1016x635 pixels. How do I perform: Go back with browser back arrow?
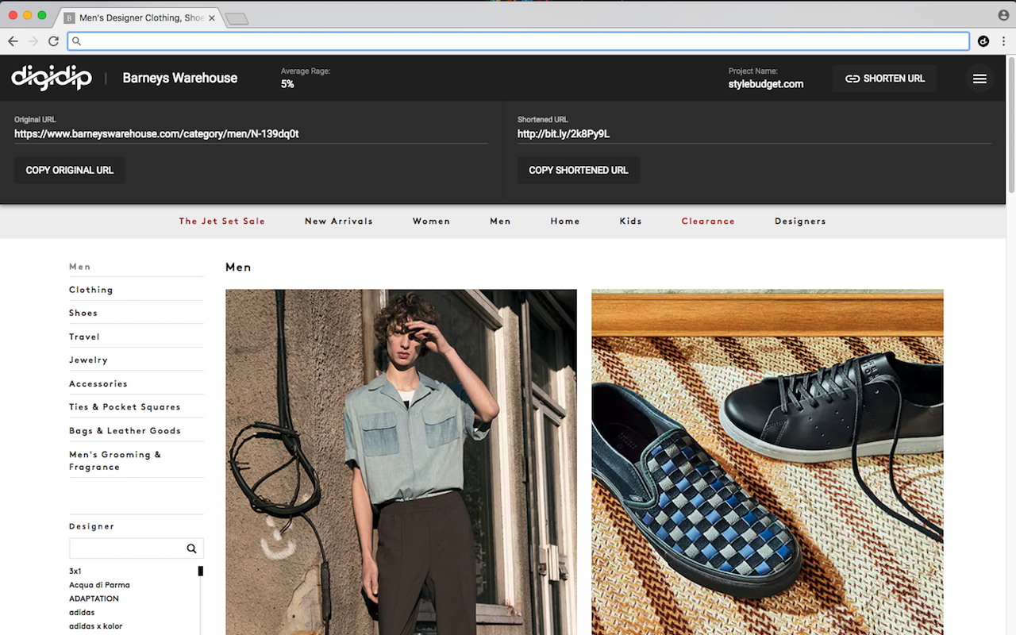coord(13,41)
